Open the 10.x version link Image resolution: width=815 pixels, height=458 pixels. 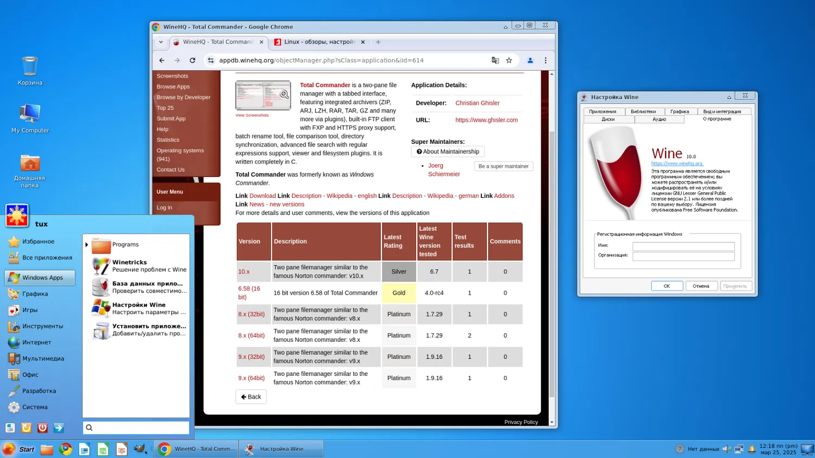tap(244, 272)
